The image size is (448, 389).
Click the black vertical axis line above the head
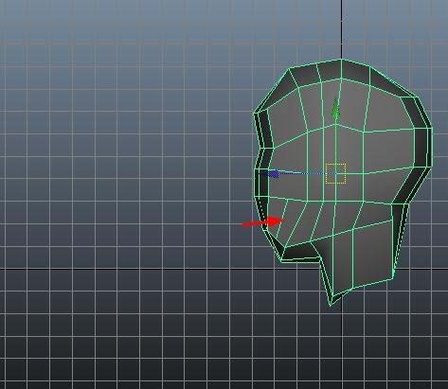click(x=341, y=28)
